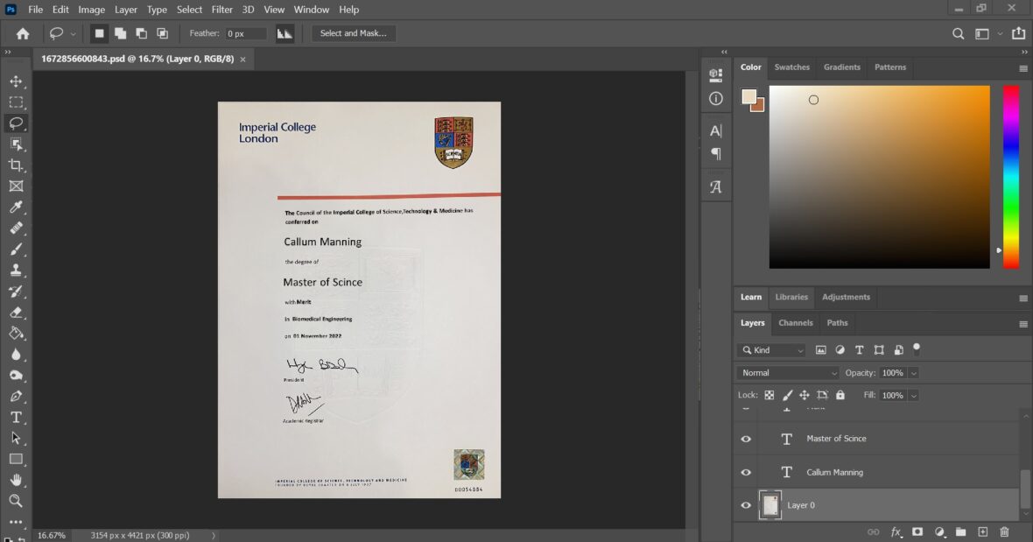Delete layer with trash icon
The image size is (1033, 542).
tap(1004, 532)
